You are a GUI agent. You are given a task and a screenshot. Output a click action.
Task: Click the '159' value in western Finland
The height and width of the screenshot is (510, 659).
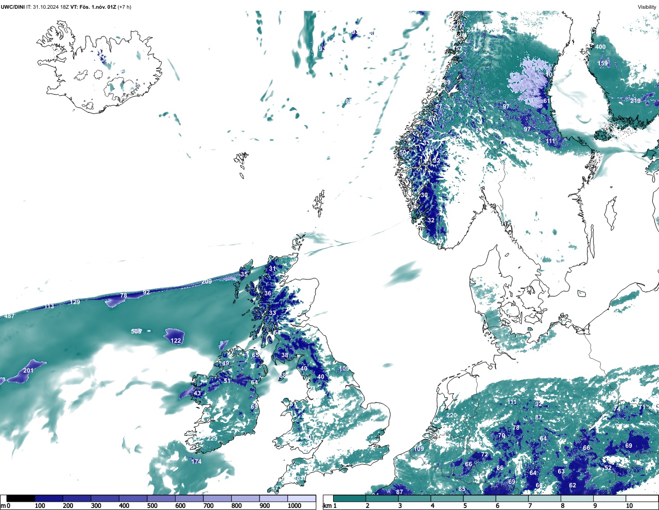[603, 63]
